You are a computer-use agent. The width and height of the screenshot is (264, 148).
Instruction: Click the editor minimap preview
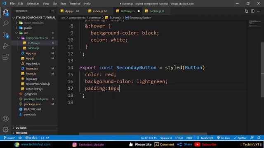tap(255, 23)
